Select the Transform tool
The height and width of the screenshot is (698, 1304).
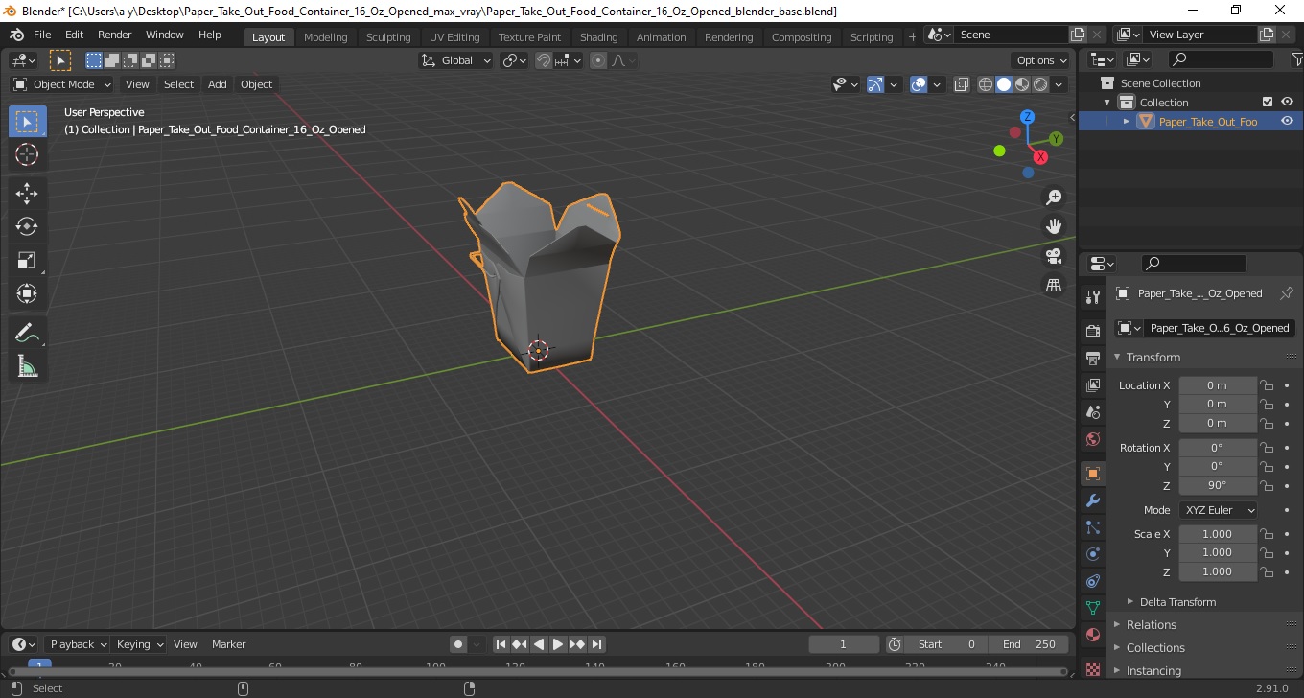point(27,293)
